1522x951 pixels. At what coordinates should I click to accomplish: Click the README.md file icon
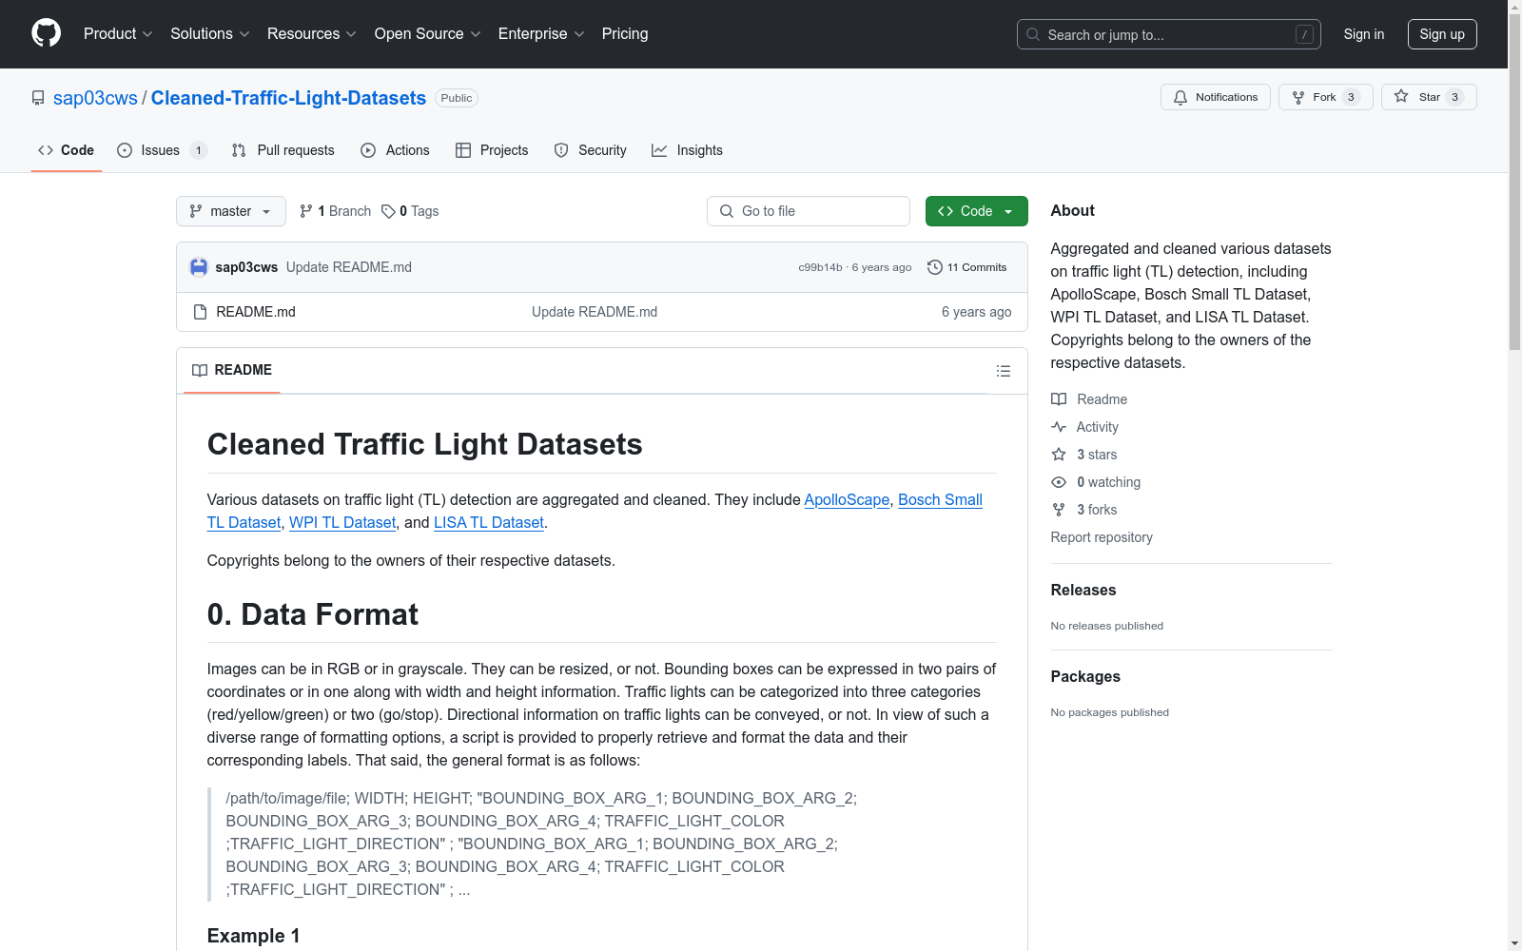(200, 312)
